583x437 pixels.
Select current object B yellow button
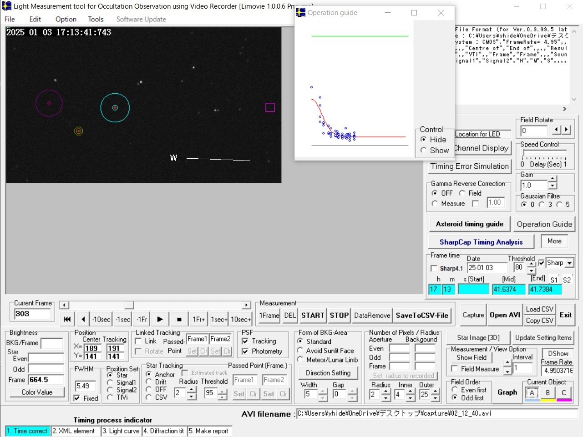pos(548,393)
